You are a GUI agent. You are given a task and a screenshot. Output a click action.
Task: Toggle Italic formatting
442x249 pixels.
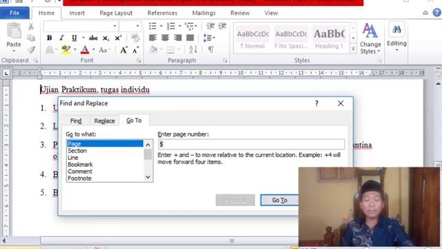pyautogui.click(x=61, y=38)
